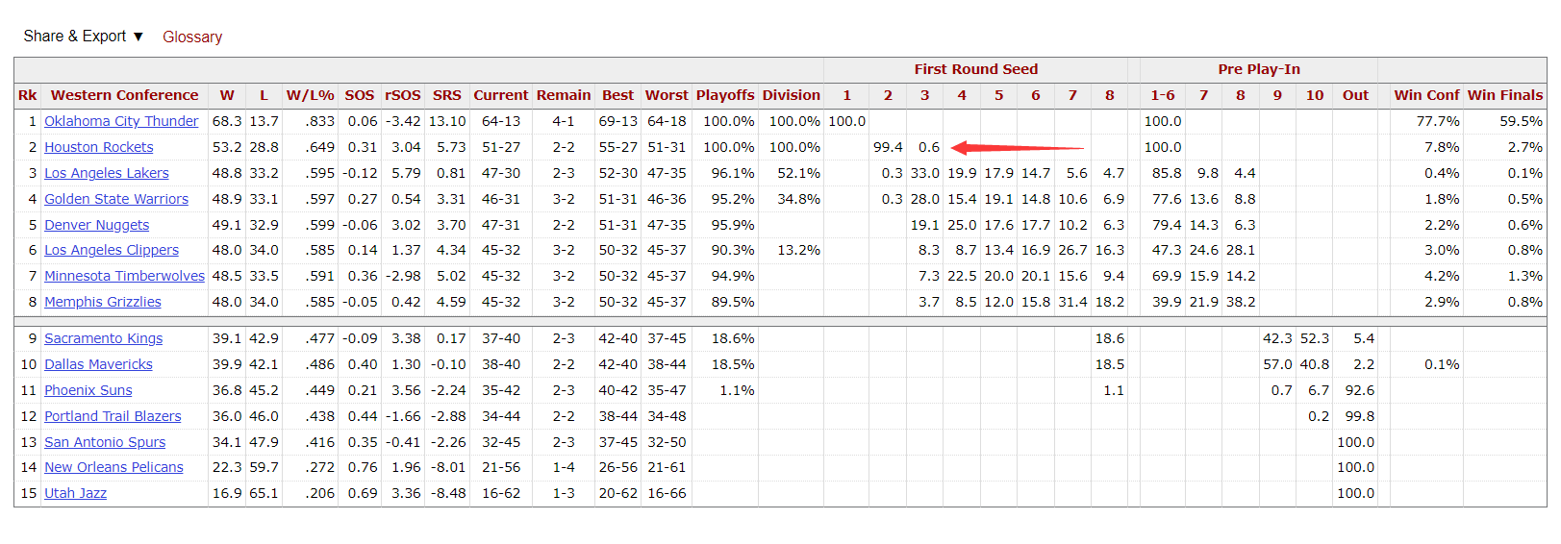This screenshot has width=1561, height=544.
Task: Open the Denver Nuggets link
Action: tap(97, 225)
